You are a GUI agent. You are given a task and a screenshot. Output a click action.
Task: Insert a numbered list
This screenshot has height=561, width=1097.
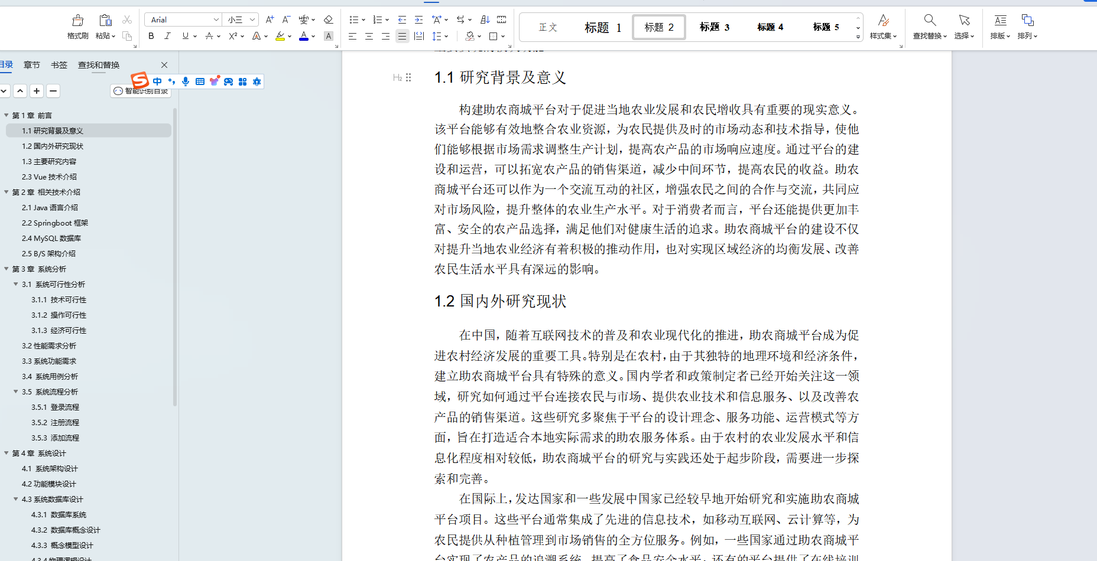tap(378, 19)
